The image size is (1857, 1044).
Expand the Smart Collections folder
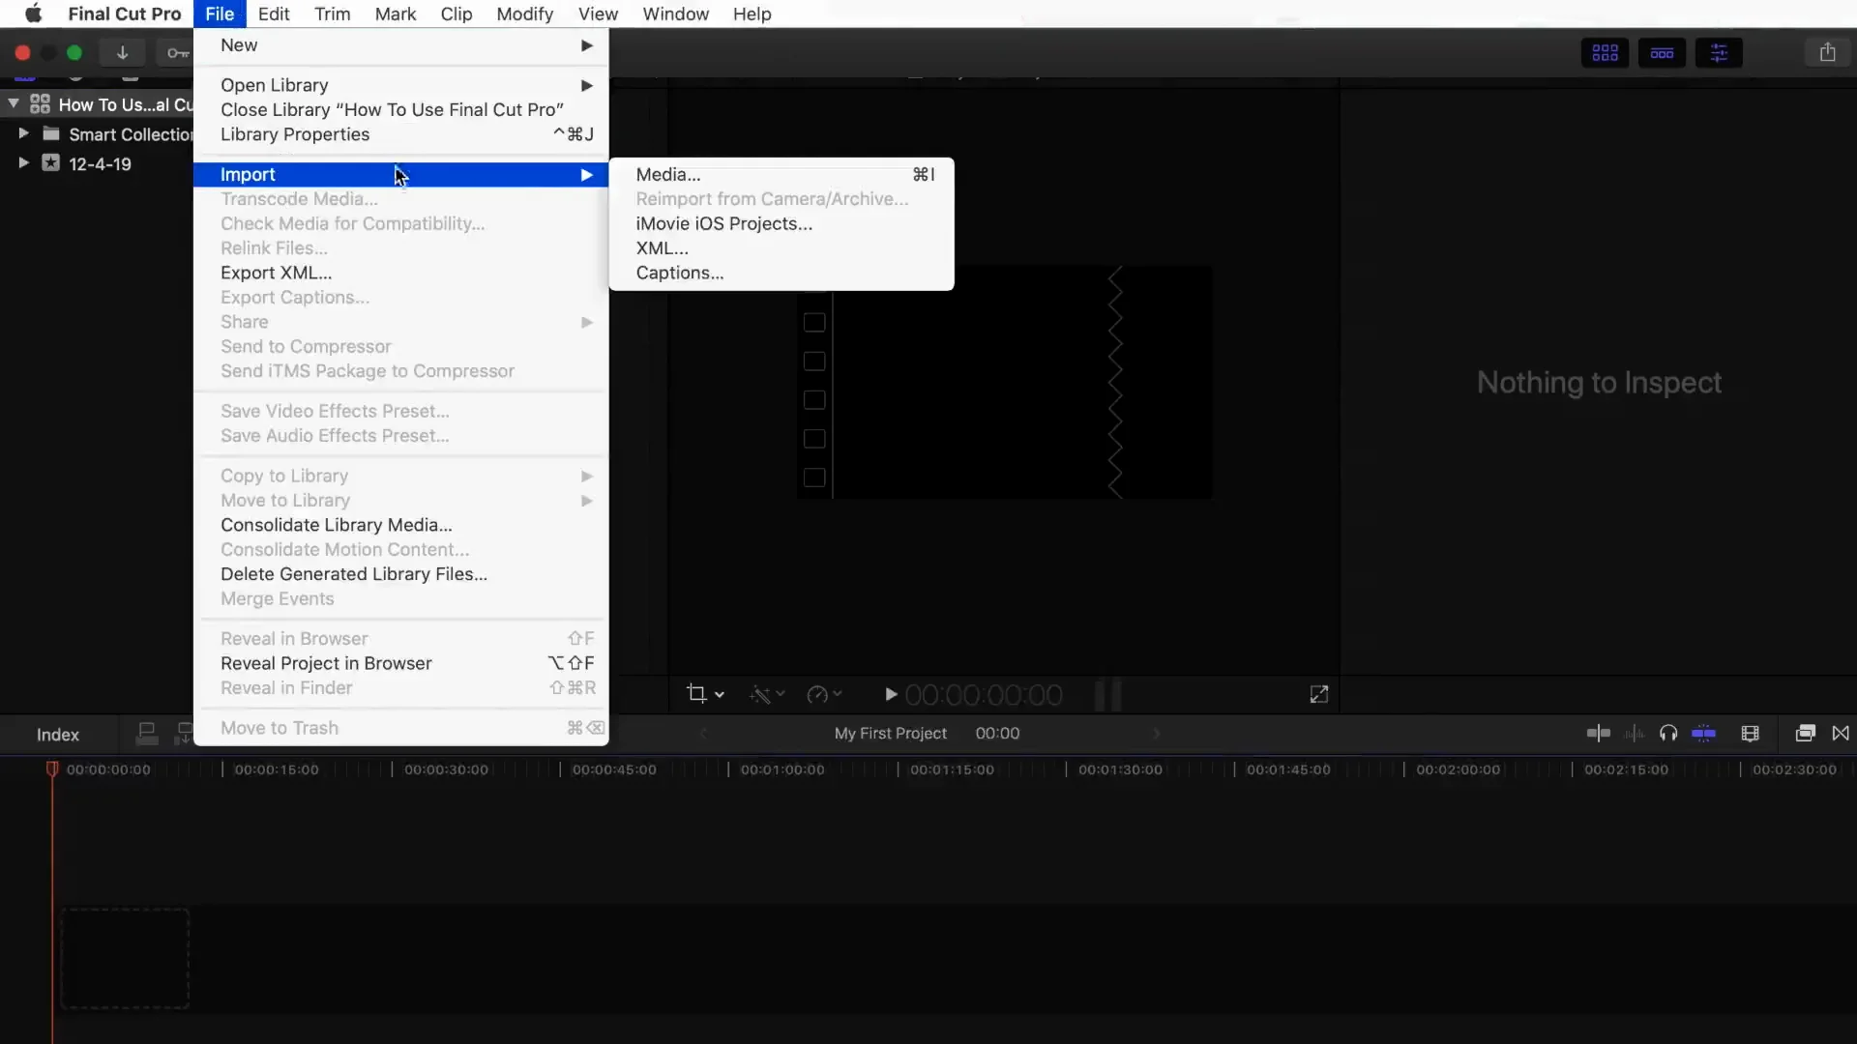pyautogui.click(x=23, y=133)
